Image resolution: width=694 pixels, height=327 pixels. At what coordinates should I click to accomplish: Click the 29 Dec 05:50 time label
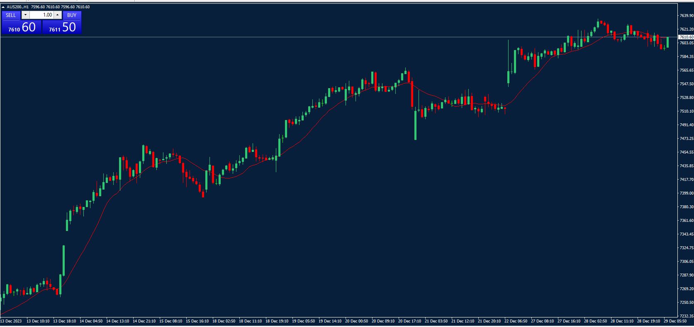pos(675,321)
